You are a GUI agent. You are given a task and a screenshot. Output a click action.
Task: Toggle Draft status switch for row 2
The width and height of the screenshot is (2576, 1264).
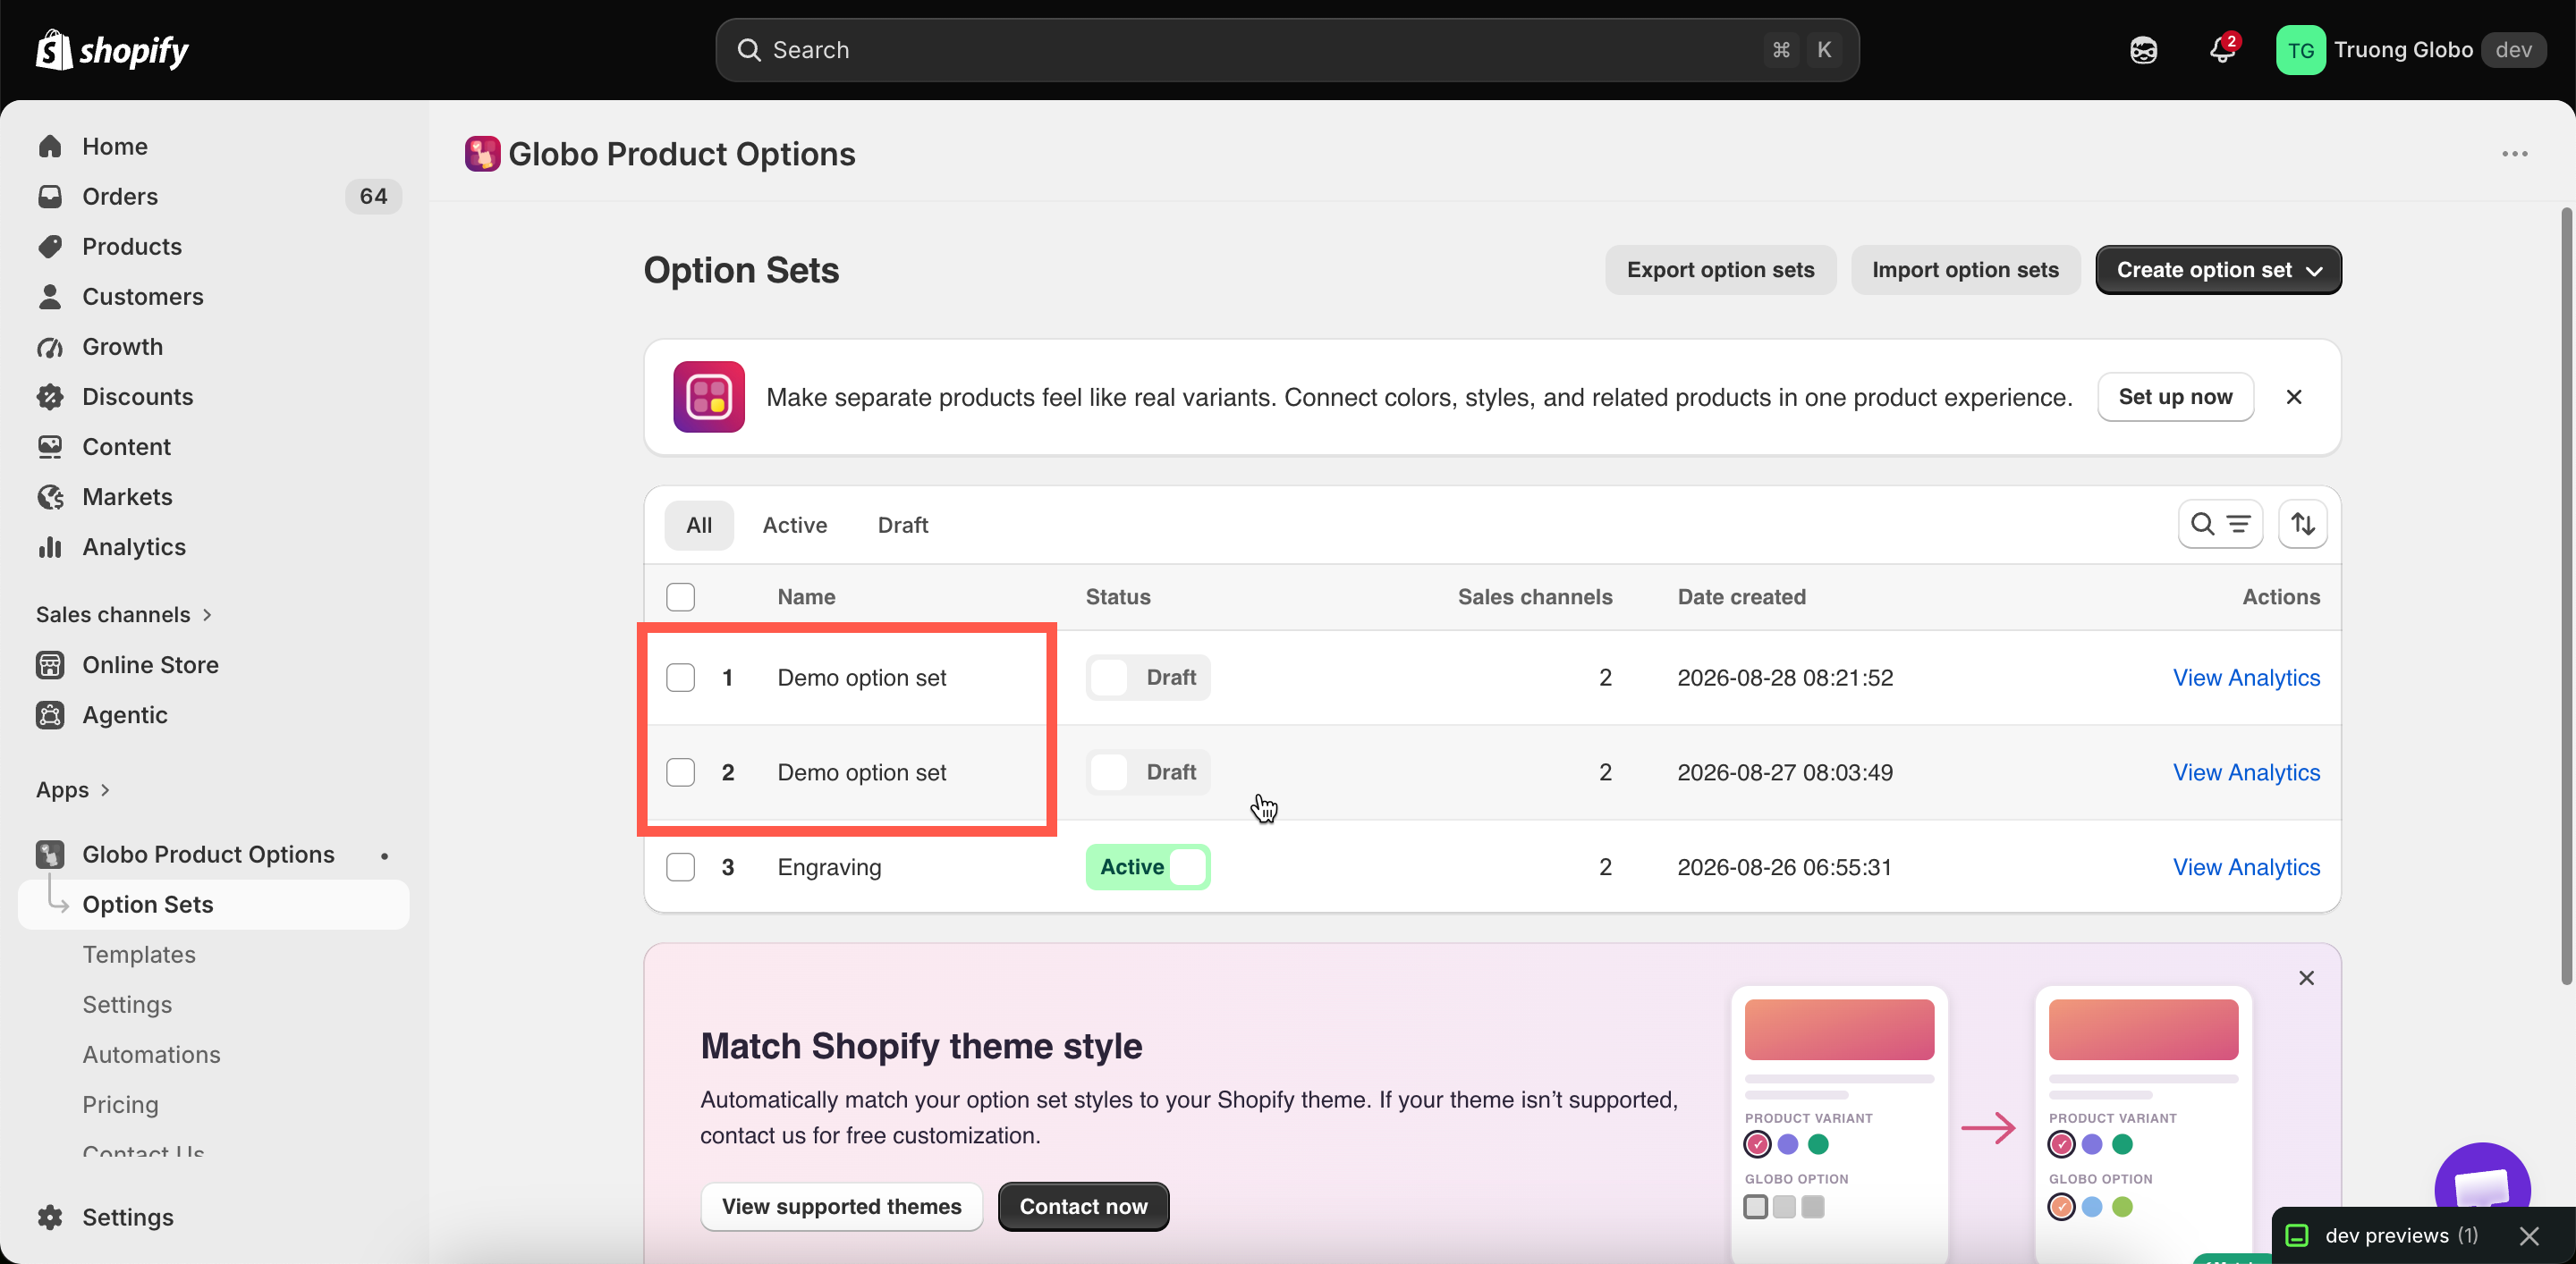coord(1147,772)
